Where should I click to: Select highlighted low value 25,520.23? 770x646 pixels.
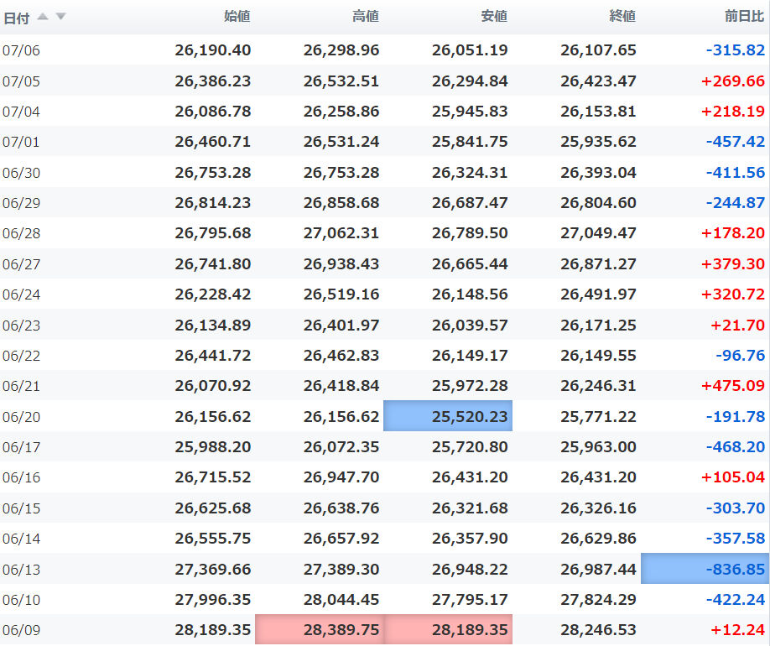(x=448, y=416)
